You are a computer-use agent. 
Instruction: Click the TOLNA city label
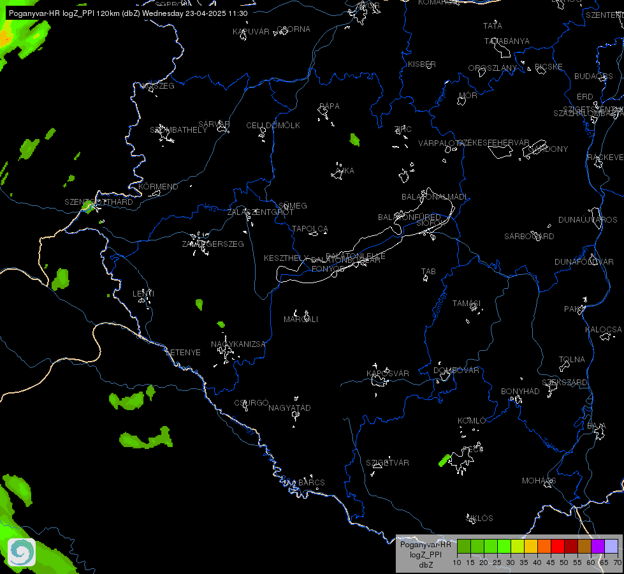pyautogui.click(x=572, y=360)
